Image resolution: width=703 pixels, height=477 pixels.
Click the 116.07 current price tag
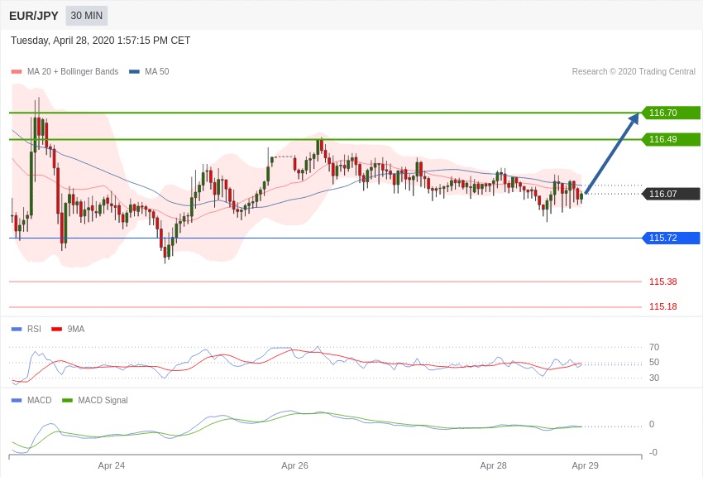(671, 194)
